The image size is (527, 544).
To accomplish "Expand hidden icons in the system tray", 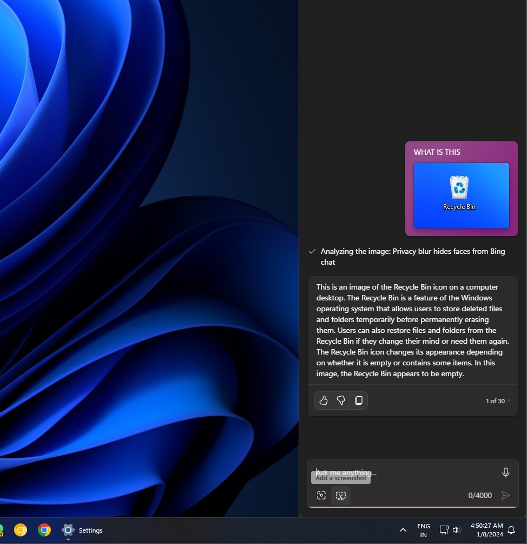I will [x=403, y=530].
